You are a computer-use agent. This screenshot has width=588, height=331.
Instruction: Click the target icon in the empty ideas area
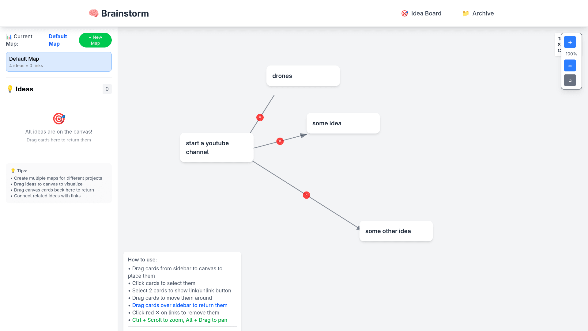[58, 119]
